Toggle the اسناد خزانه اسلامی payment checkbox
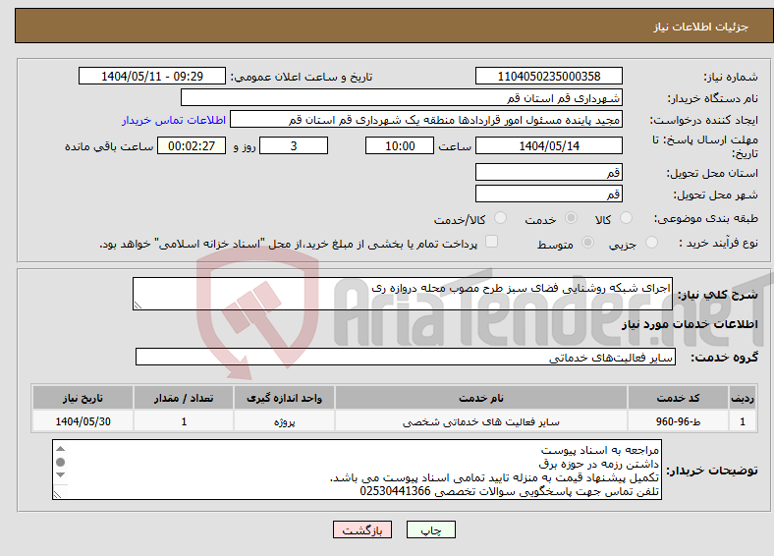Viewport: 774px width, 556px height. point(492,241)
